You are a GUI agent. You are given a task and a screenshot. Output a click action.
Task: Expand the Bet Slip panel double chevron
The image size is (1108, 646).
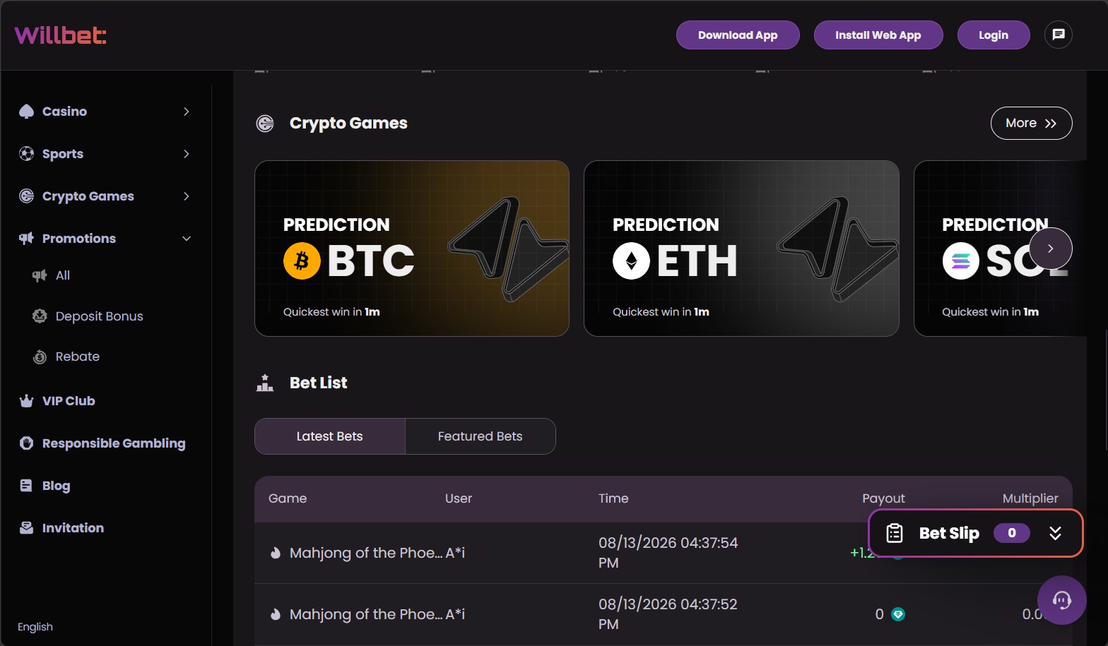coord(1055,533)
